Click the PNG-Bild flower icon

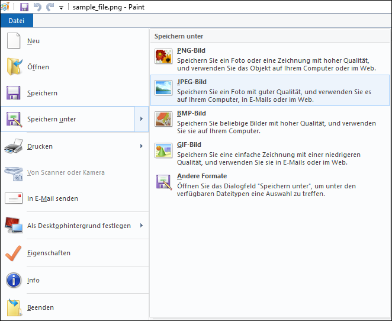[x=163, y=56]
